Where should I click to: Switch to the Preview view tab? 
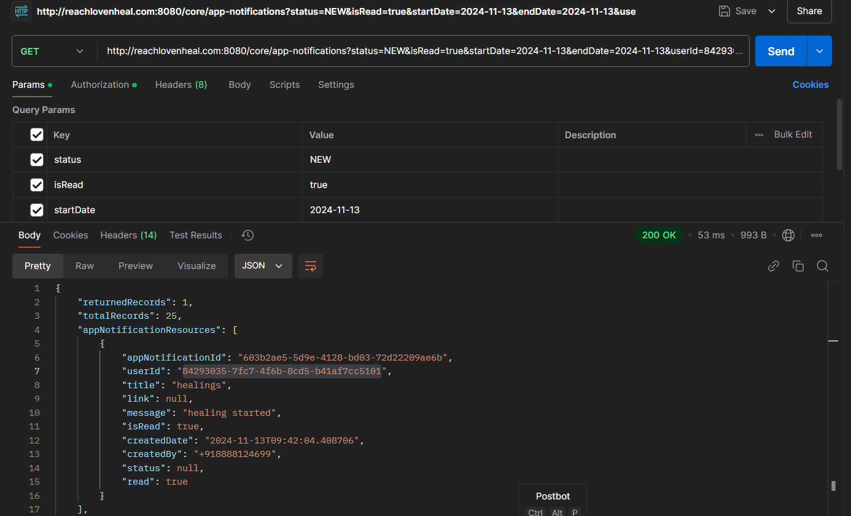point(136,266)
